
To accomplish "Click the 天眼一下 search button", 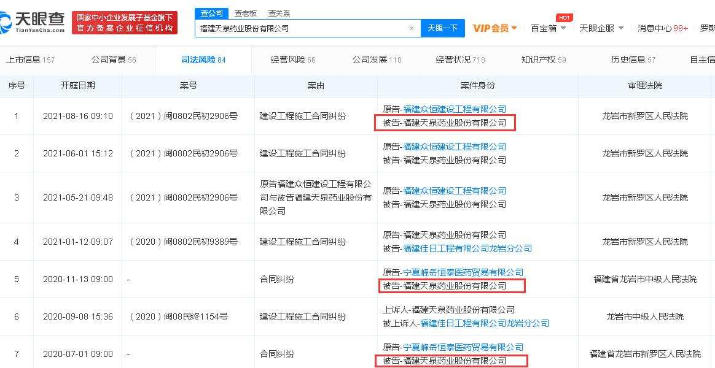I will pyautogui.click(x=442, y=28).
